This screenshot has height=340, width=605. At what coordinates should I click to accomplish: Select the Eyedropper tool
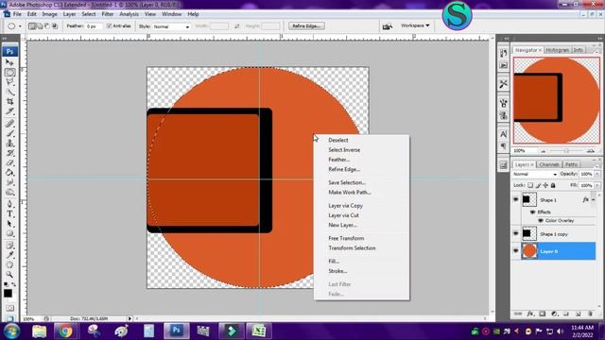9,255
